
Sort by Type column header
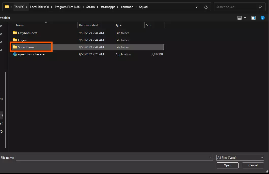[x=119, y=25]
